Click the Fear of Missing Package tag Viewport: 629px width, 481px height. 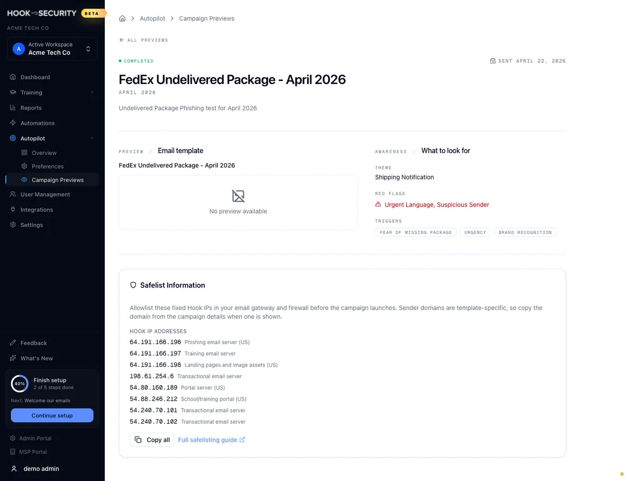point(416,232)
